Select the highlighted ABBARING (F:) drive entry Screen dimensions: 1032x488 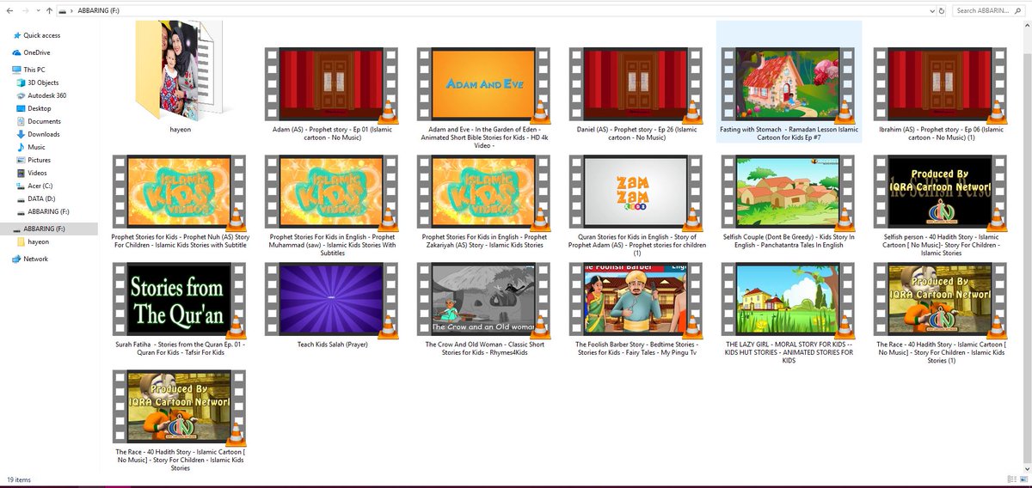pyautogui.click(x=49, y=229)
